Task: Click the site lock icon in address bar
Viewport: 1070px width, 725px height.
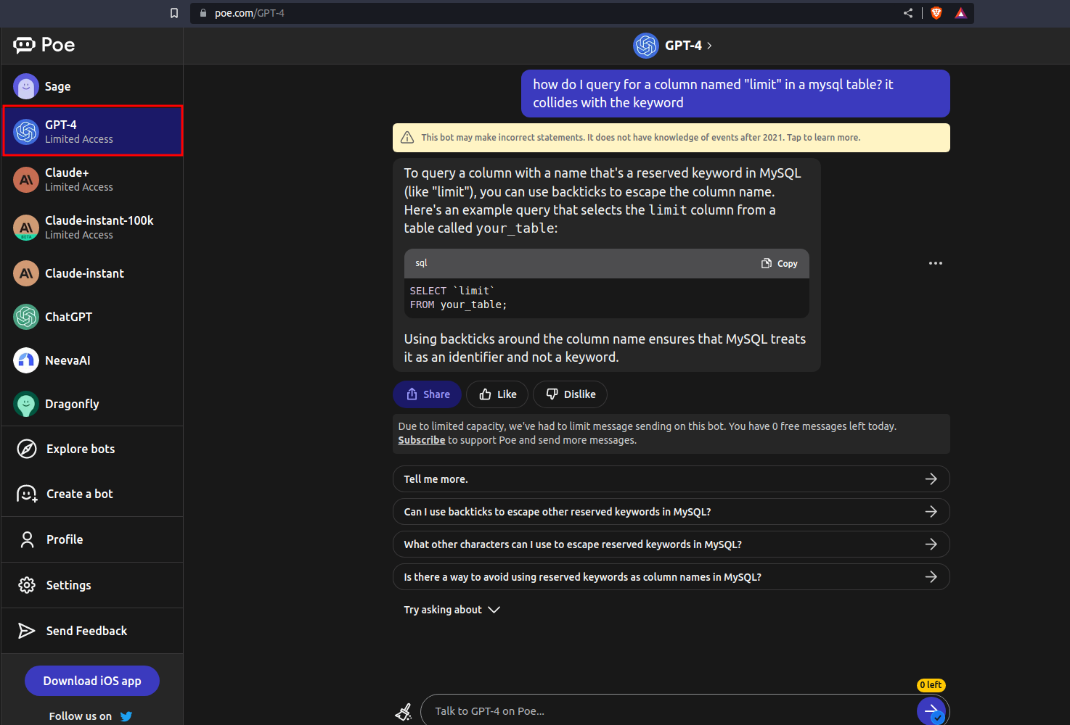Action: [203, 13]
